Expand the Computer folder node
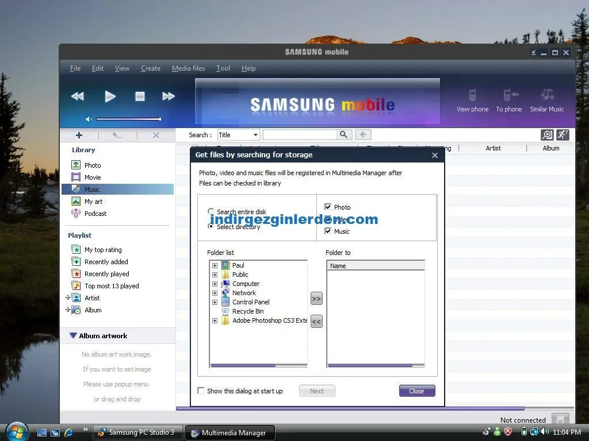Image resolution: width=589 pixels, height=441 pixels. (215, 284)
